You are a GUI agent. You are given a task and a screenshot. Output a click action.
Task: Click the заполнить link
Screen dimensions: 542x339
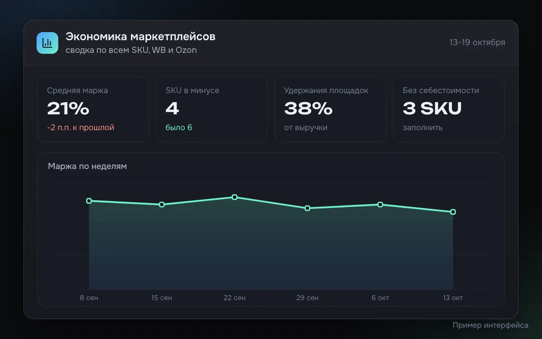click(x=423, y=127)
